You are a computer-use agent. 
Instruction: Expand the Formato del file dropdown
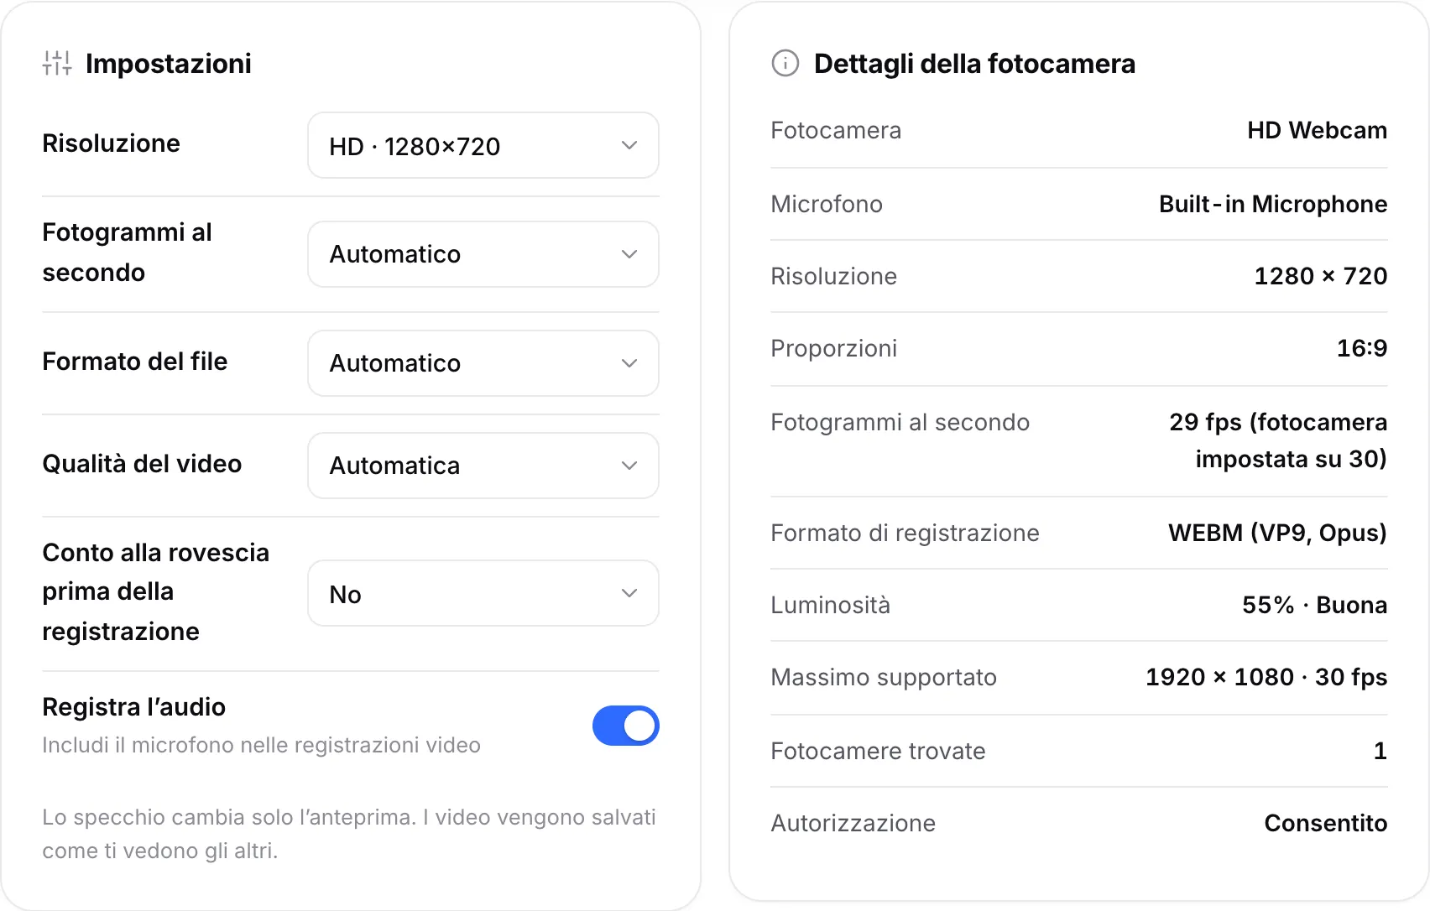483,363
